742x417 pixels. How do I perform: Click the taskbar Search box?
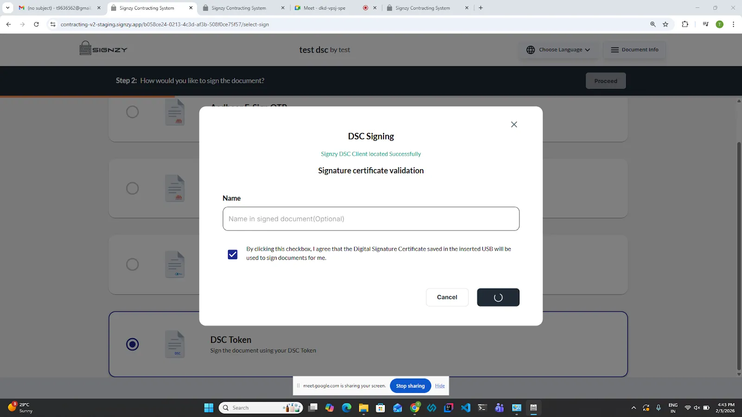pos(261,408)
